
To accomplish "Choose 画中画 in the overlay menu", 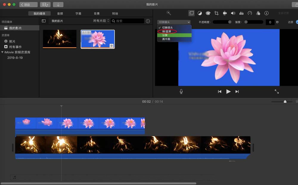I will coord(166,39).
